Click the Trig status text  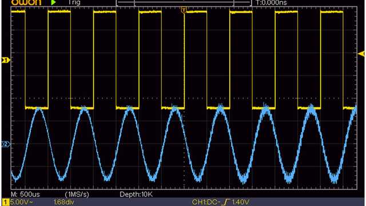click(74, 2)
